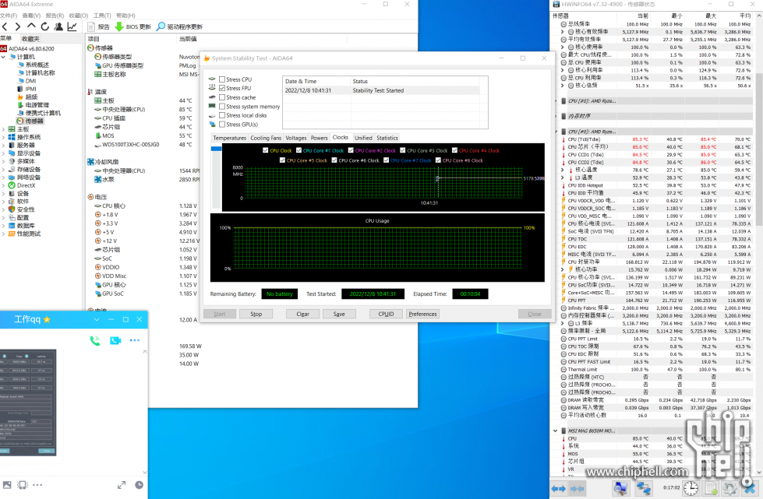
Task: Open the history clock icon in 工作qq
Action: 140,485
